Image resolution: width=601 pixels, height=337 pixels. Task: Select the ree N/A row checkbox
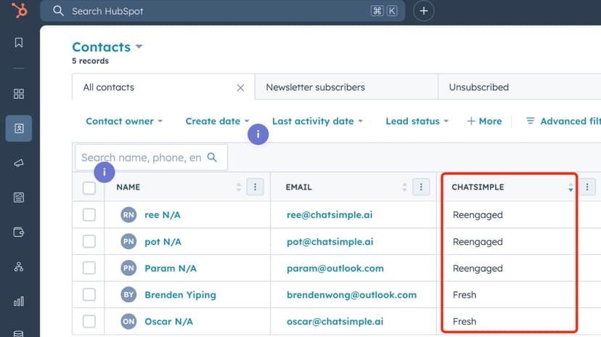tap(89, 215)
